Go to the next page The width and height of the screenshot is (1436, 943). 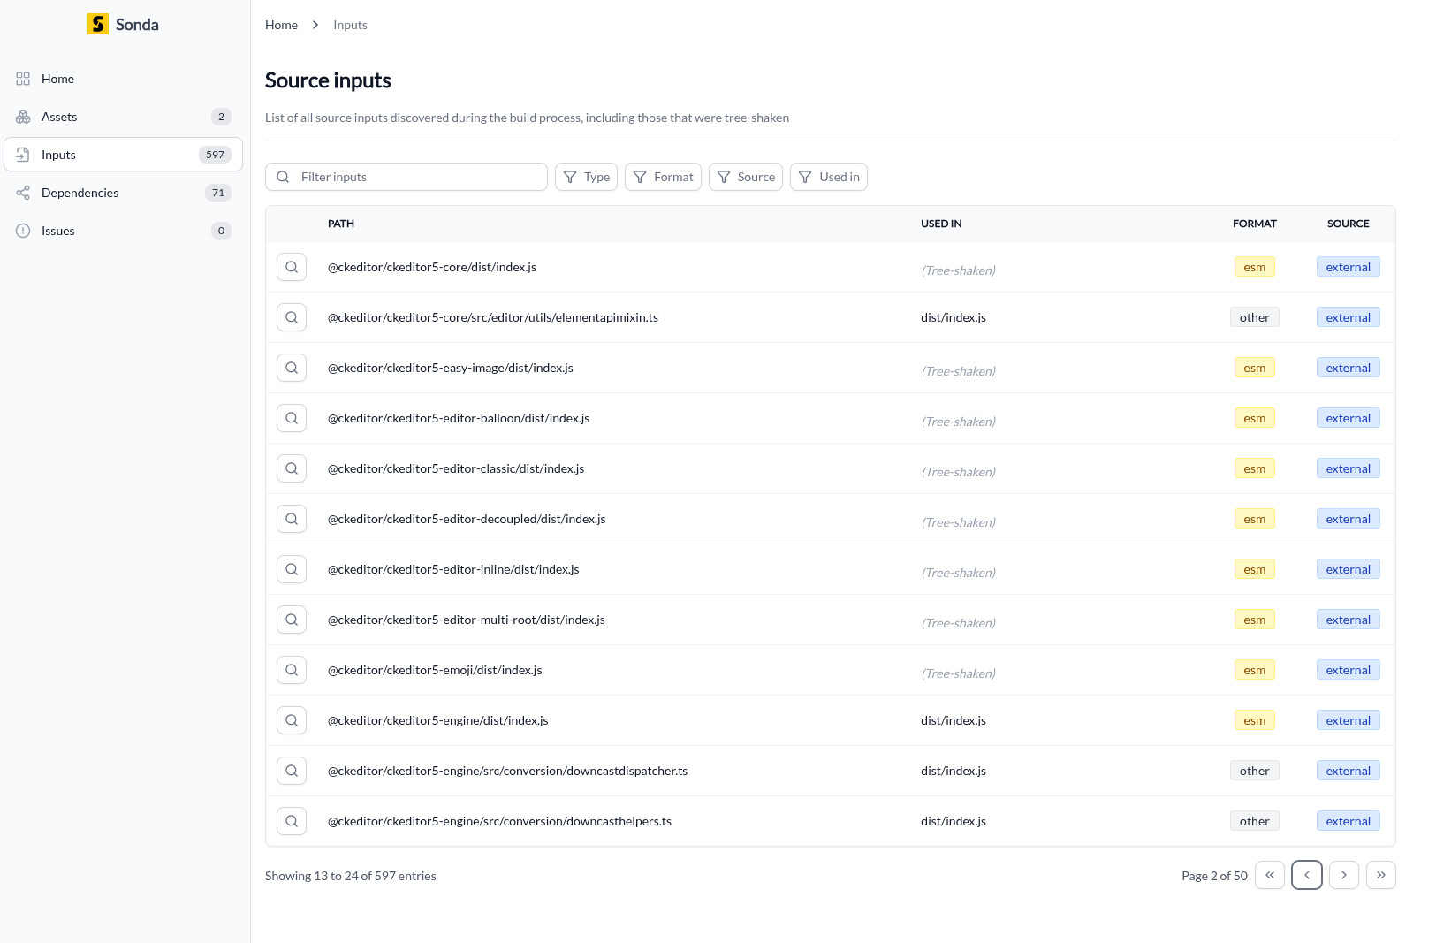coord(1344,875)
